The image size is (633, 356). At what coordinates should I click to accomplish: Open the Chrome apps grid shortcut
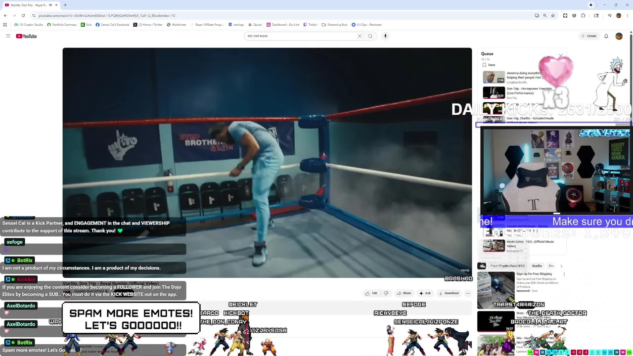pyautogui.click(x=5, y=25)
